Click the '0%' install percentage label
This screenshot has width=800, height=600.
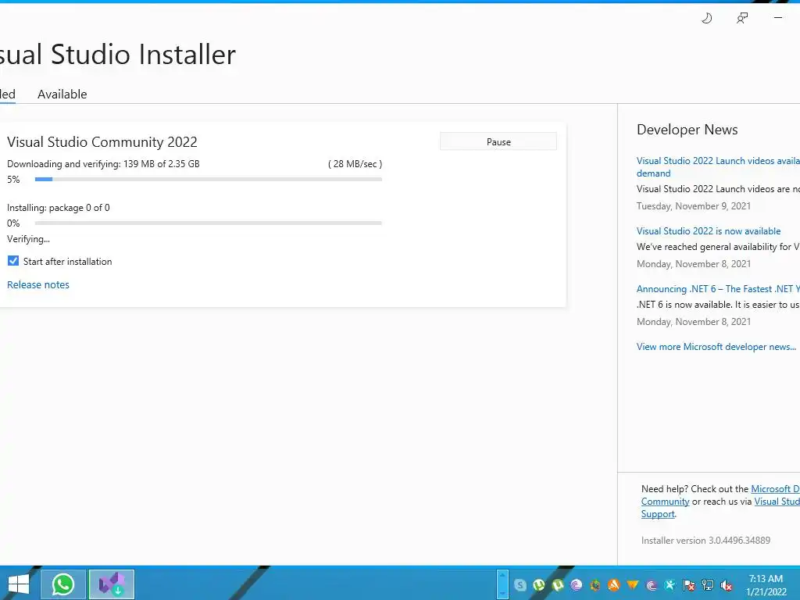13,223
